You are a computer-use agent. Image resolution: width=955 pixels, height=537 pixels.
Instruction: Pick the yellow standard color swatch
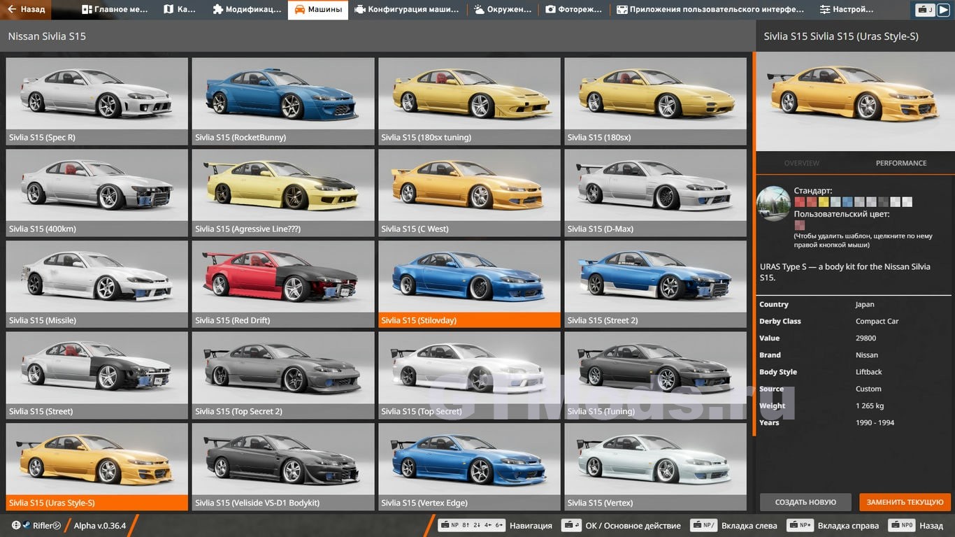(x=824, y=202)
